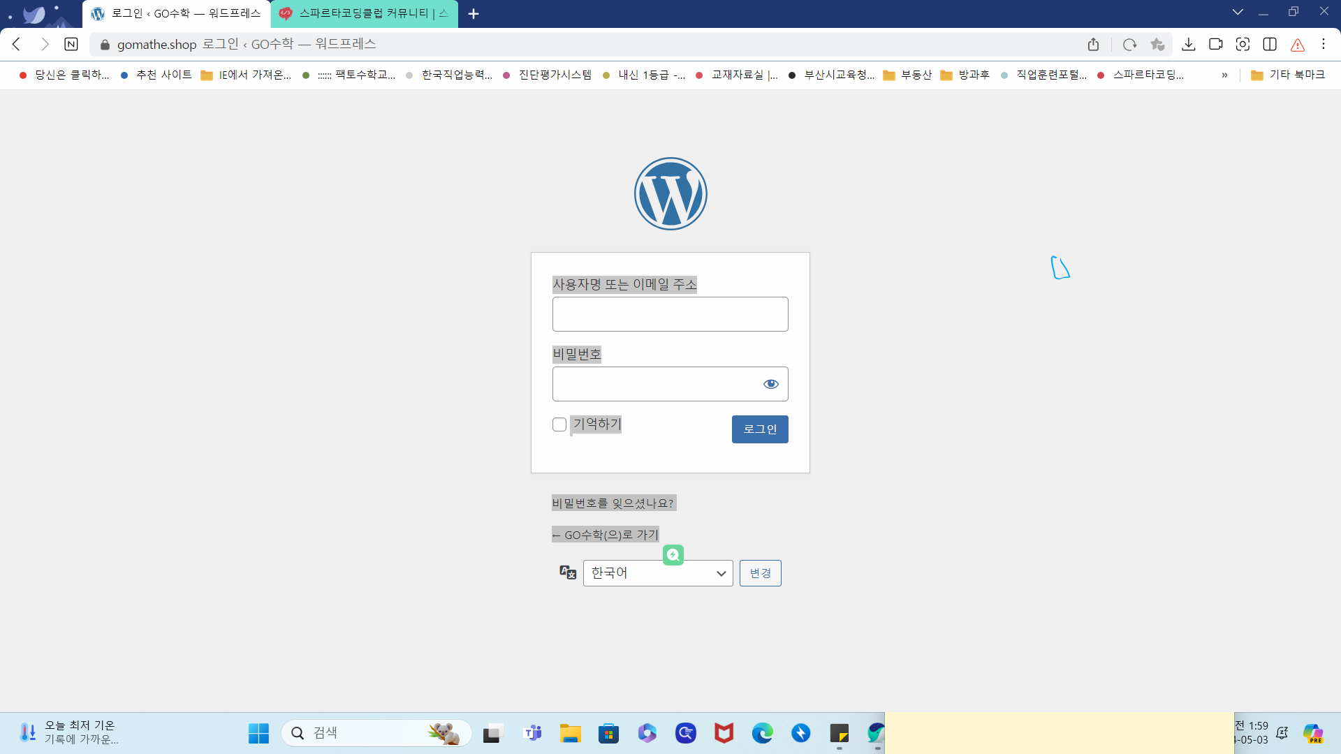Click the WordPress logo above the login form
Screen dimensions: 1341x754
[x=670, y=193]
